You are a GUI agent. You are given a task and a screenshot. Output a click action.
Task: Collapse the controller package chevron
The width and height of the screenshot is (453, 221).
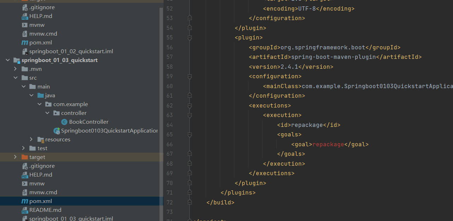coord(47,113)
